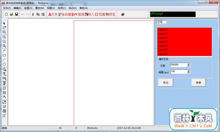This screenshot has width=220, height=132.
Task: Click the 文本 text toolbar button
Action: (x=53, y=14)
